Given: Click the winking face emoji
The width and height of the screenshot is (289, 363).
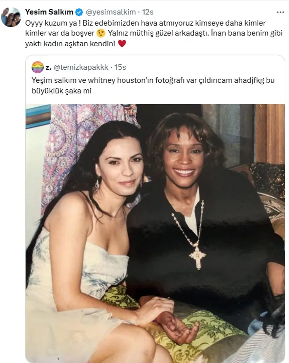Looking at the screenshot, I should pyautogui.click(x=101, y=33).
